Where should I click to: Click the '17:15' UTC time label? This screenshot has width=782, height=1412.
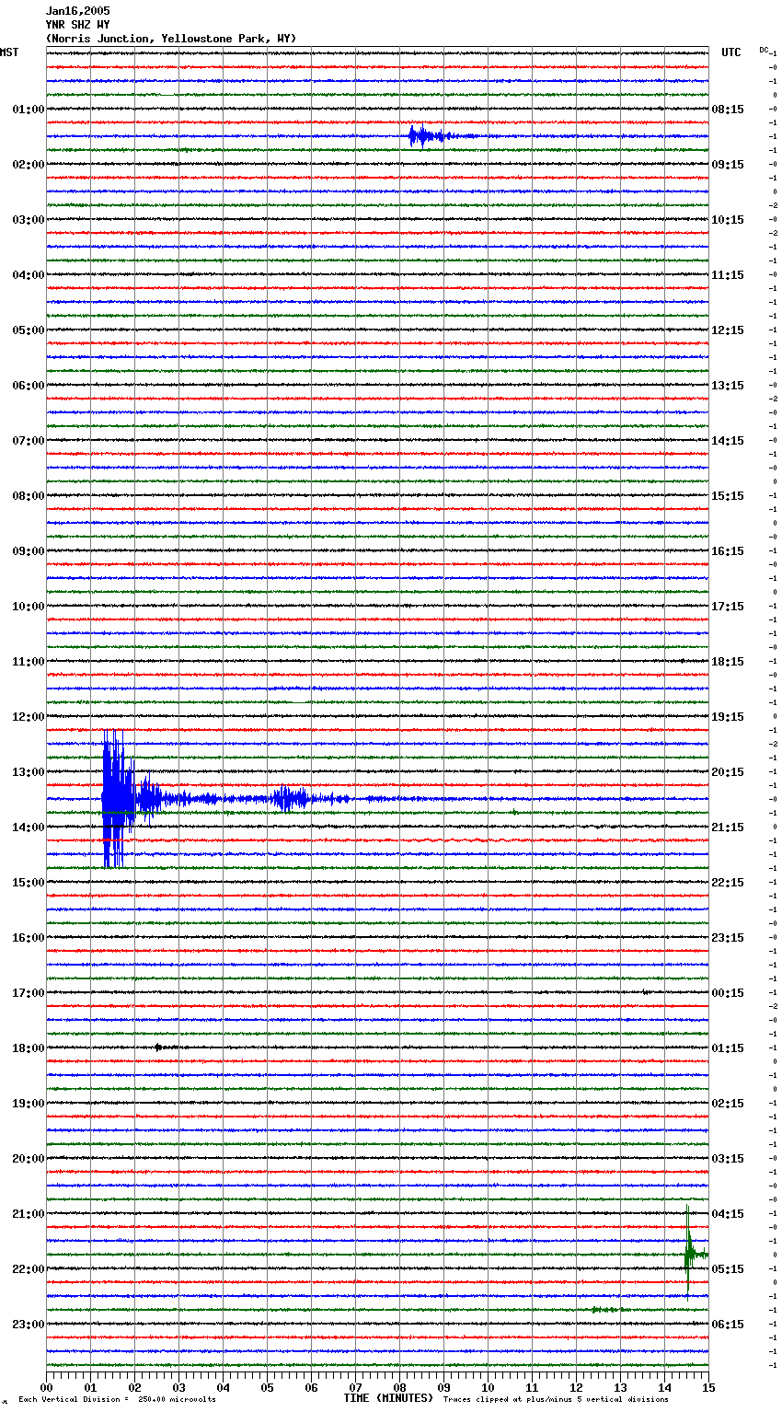[728, 607]
